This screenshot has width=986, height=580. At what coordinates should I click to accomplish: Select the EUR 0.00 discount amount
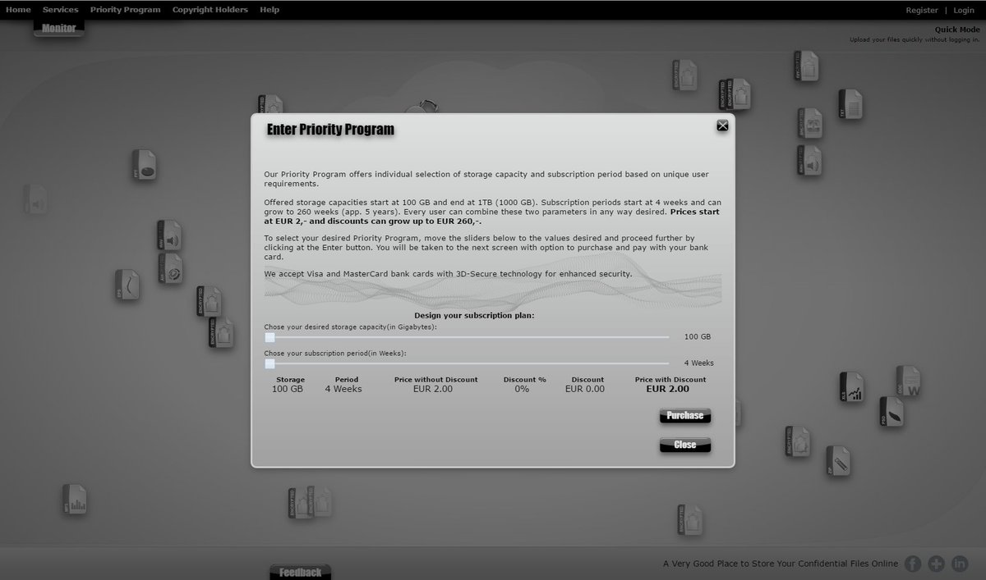coord(585,389)
